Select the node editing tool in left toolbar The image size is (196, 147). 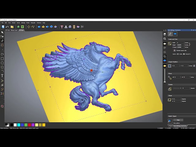(2, 37)
